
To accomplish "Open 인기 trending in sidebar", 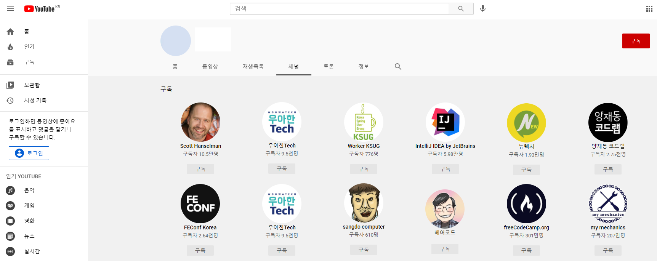I will pyautogui.click(x=44, y=47).
